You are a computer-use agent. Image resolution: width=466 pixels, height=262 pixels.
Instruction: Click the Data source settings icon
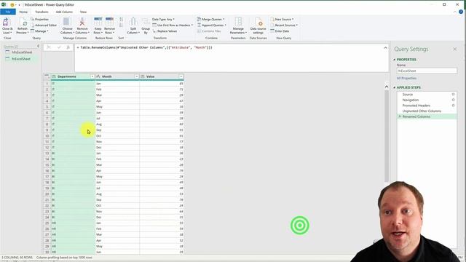(x=258, y=22)
